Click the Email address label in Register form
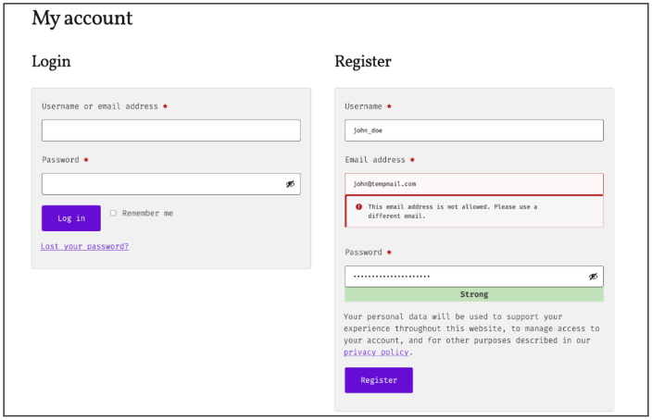Screen dimensions: 652x420 375,160
